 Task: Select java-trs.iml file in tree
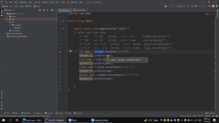(15, 31)
